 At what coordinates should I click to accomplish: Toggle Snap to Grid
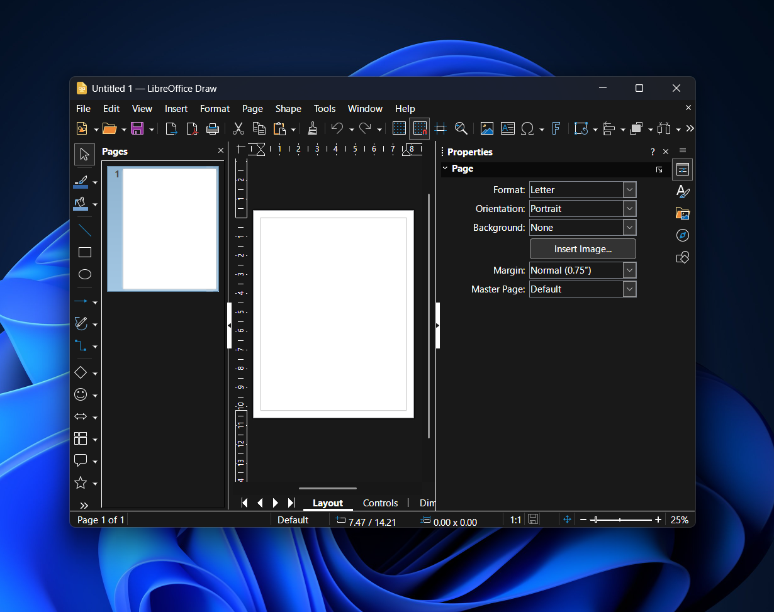420,129
